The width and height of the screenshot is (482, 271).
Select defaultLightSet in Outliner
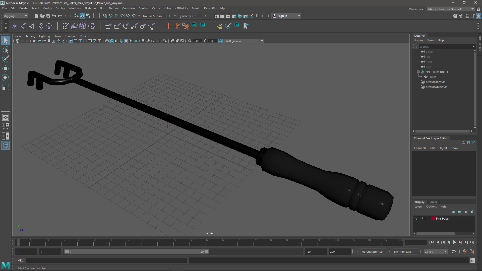tap(435, 82)
